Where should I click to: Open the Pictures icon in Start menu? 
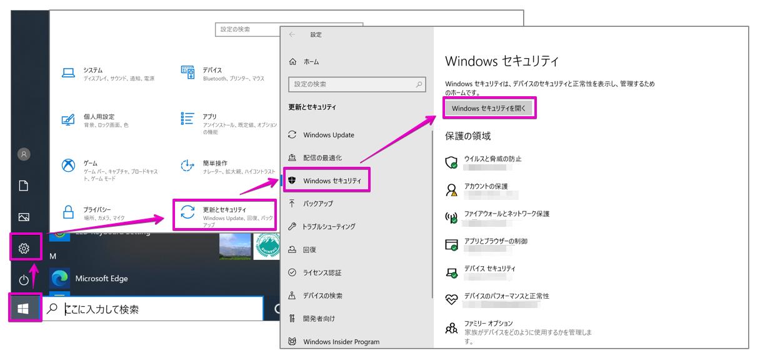point(24,217)
